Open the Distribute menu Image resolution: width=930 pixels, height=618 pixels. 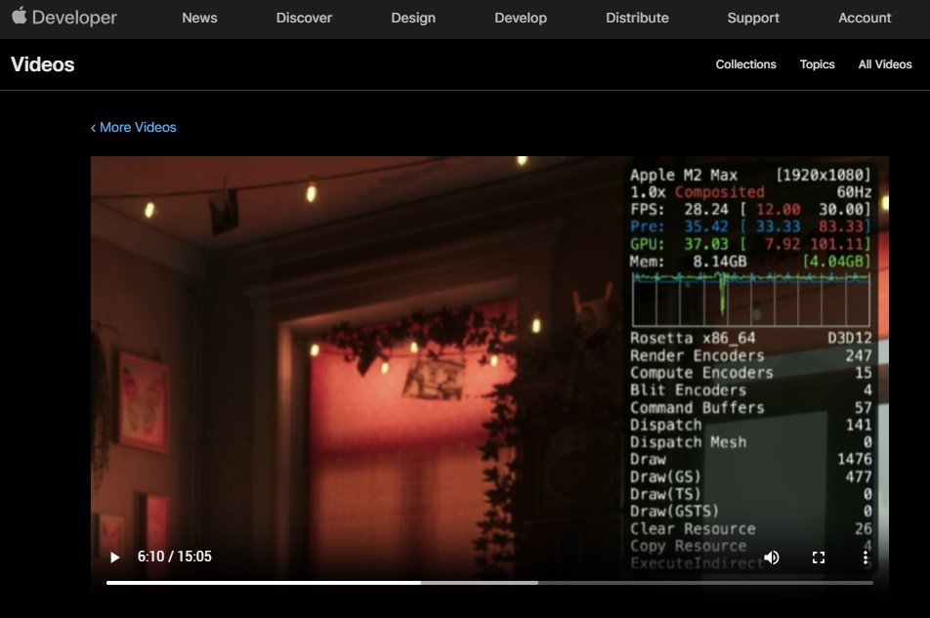pos(637,18)
